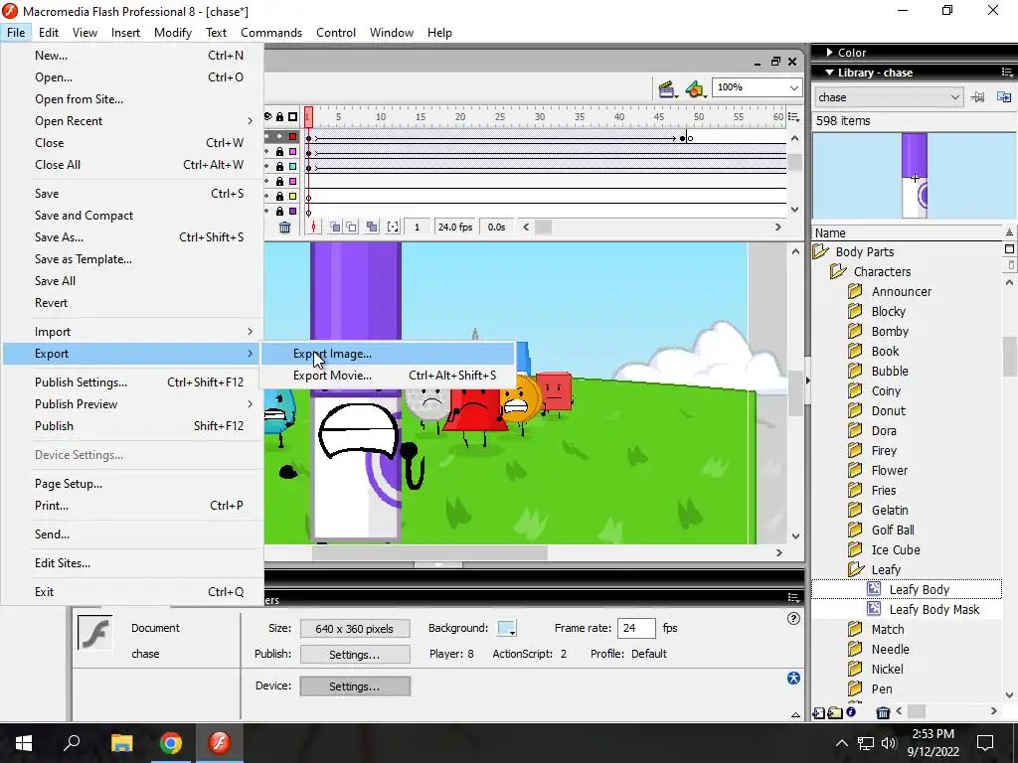
Task: Open the Library panel options menu
Action: tap(1008, 72)
